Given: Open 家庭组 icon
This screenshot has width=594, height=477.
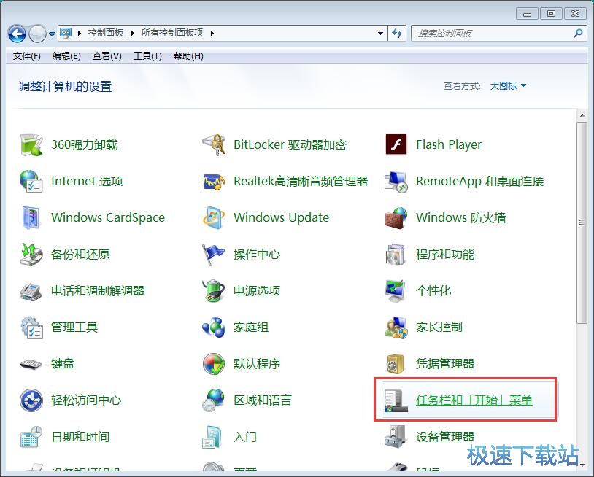Looking at the screenshot, I should pos(214,327).
